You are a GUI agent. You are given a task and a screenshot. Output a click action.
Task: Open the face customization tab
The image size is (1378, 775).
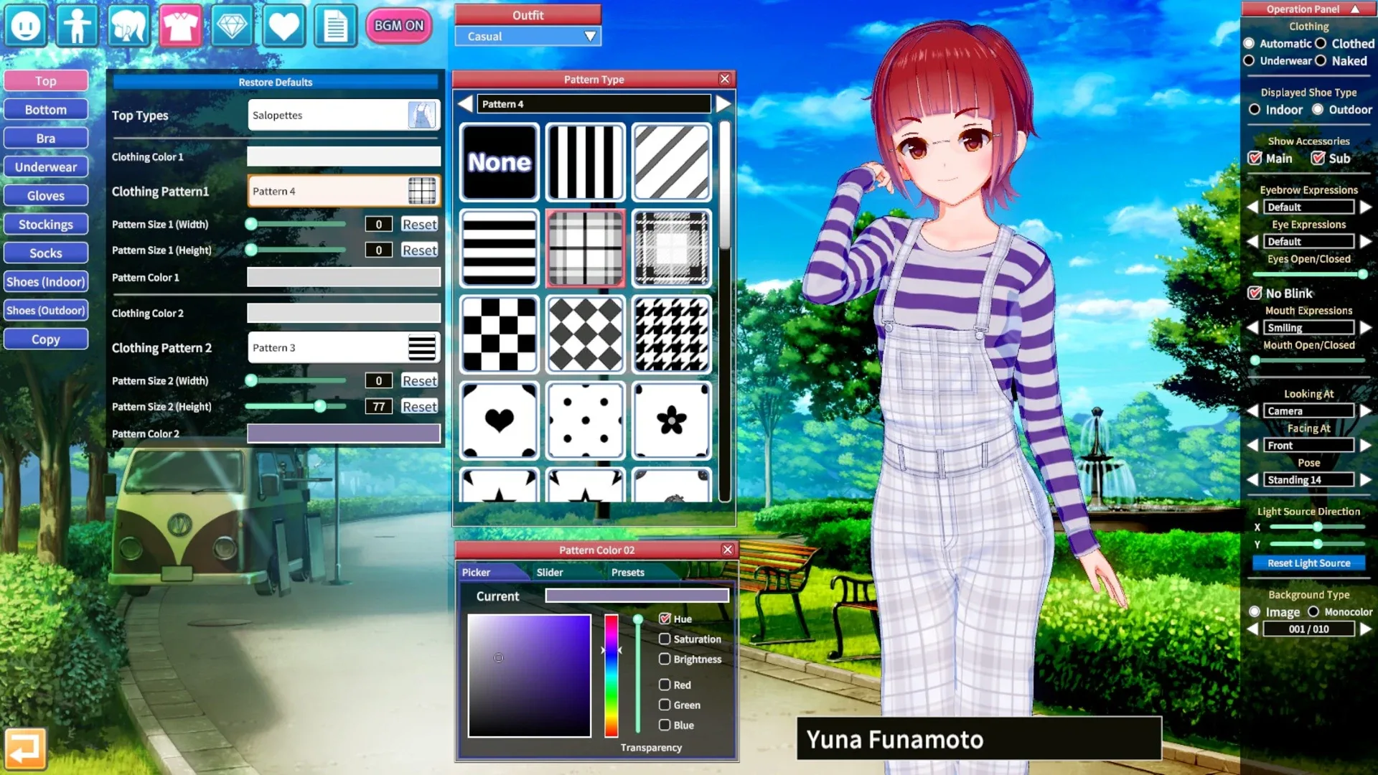click(26, 26)
